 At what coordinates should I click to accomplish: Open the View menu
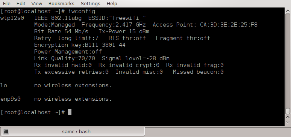tap(37, 3)
